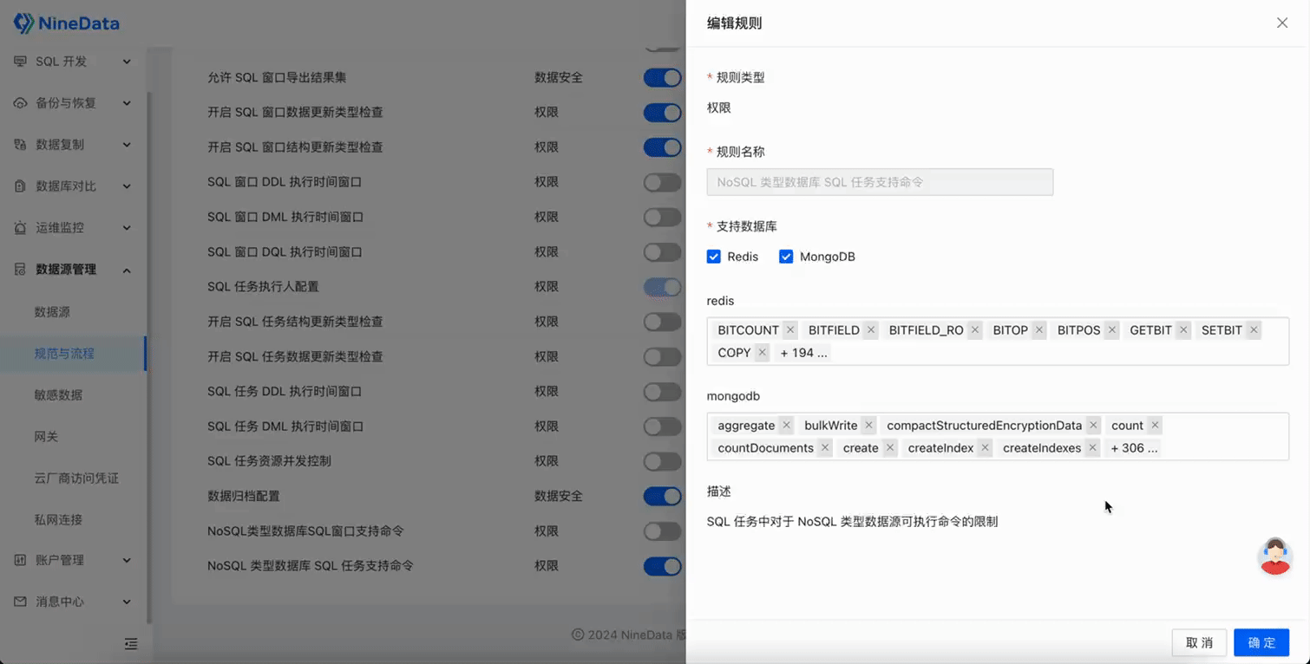The height and width of the screenshot is (664, 1310).
Task: Remove the SETBIT redis command tag
Action: (1253, 330)
